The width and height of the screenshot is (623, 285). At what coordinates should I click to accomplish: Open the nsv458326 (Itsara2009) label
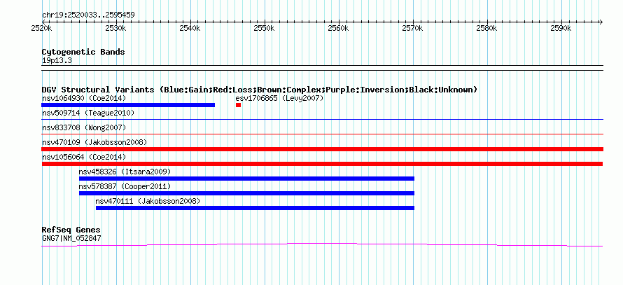click(125, 172)
